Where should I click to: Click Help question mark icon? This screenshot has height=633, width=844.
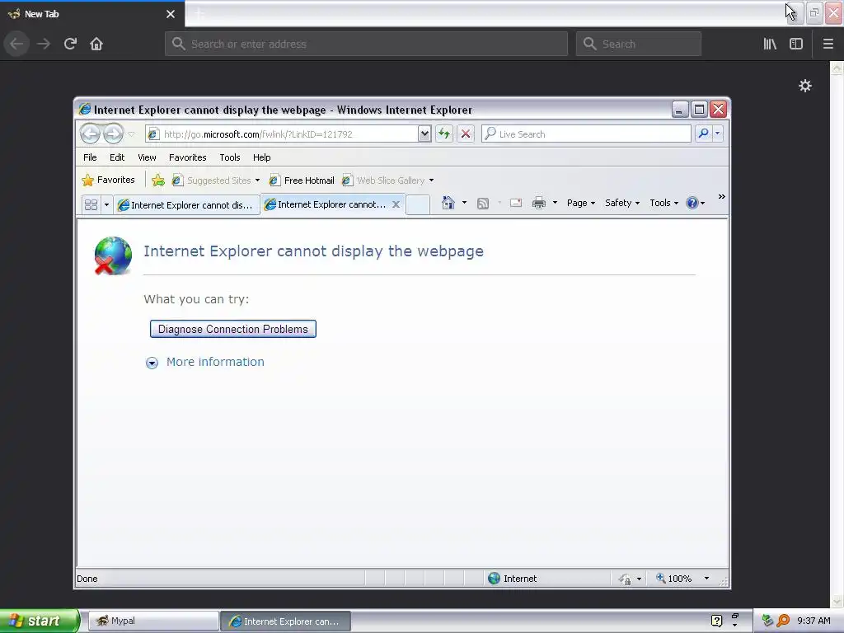(692, 203)
